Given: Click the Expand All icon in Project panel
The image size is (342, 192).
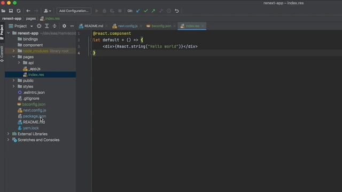Looking at the screenshot, I should [46, 26].
